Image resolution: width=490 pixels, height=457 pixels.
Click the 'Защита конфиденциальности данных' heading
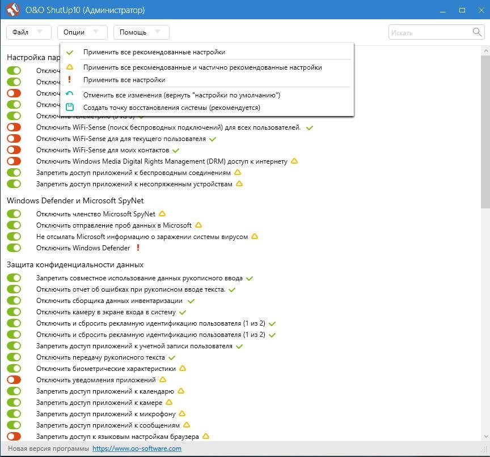(75, 264)
